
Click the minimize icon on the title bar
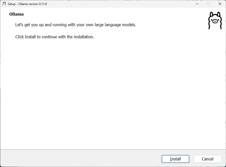coord(197,4)
